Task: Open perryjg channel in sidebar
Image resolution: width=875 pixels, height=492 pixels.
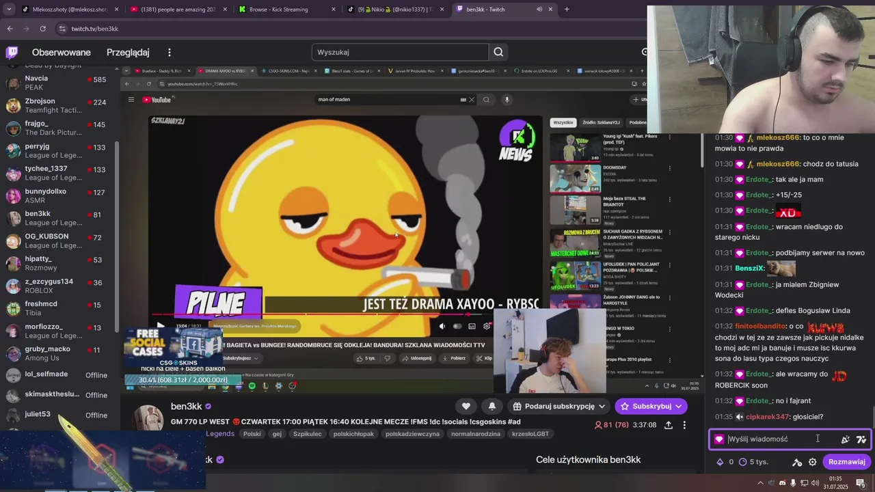Action: pos(59,150)
